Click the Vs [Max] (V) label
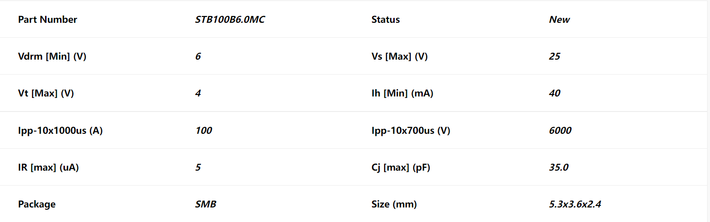The height and width of the screenshot is (222, 710). point(400,57)
